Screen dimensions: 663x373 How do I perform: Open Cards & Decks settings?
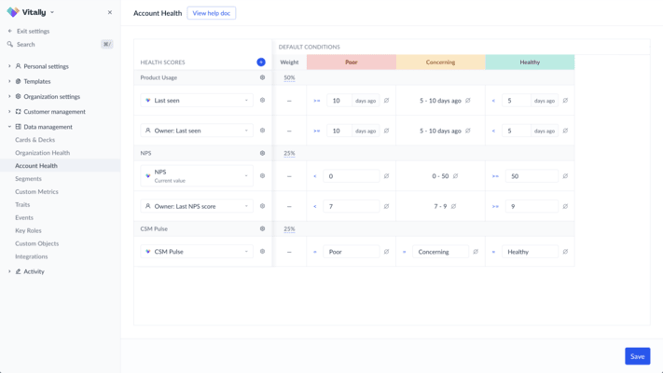click(x=35, y=140)
